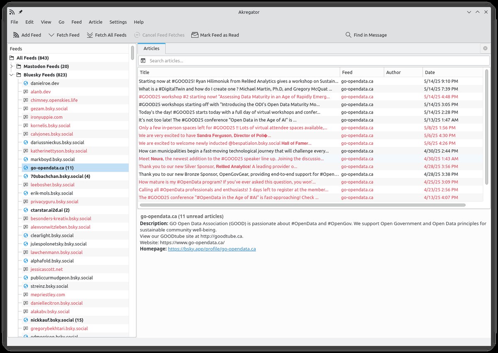Image resolution: width=498 pixels, height=353 pixels.
Task: Click the Add Feed toolbar icon
Action: (x=16, y=35)
